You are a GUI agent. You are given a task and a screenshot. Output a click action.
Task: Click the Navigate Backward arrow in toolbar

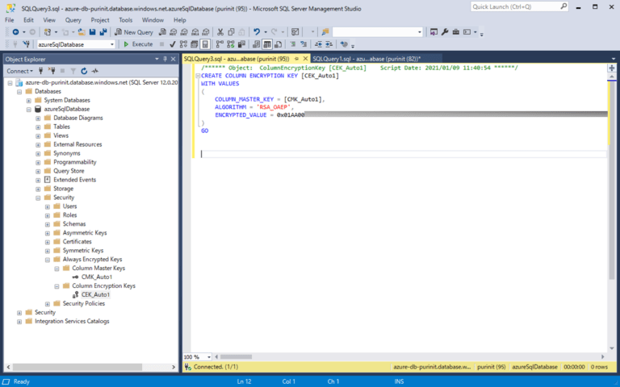pos(15,32)
